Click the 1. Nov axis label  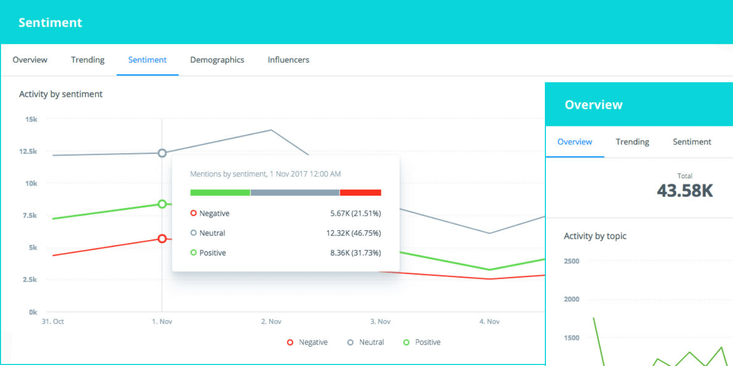point(162,321)
